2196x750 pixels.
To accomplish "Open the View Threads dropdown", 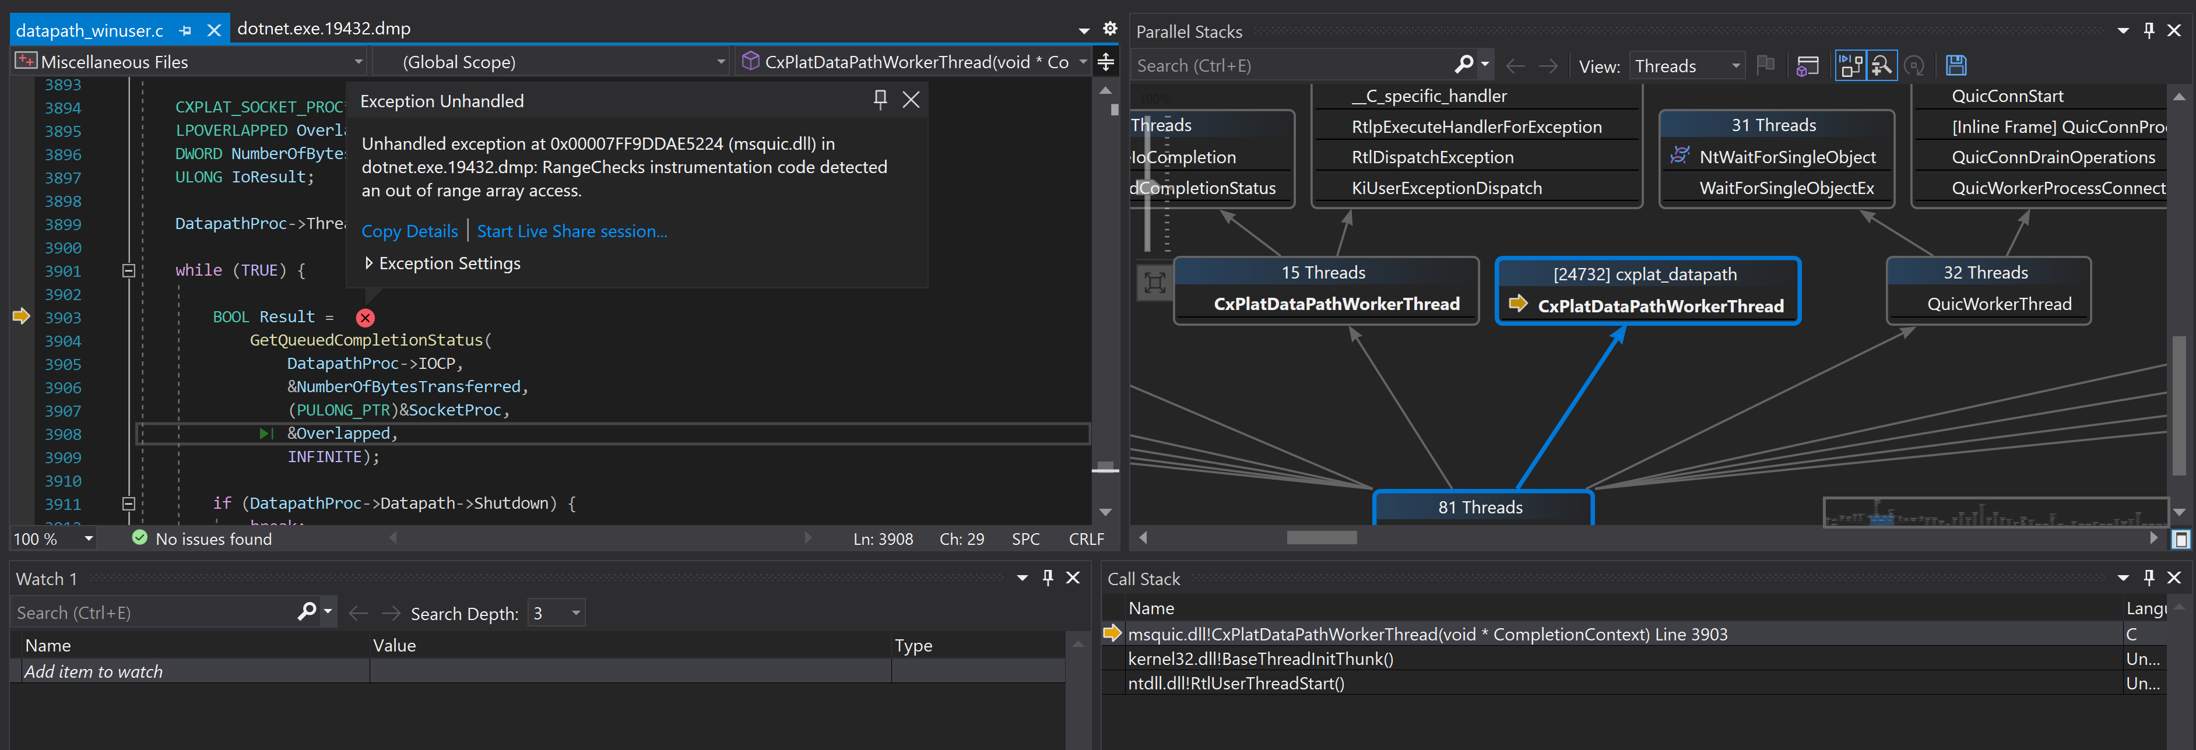I will (x=1686, y=66).
